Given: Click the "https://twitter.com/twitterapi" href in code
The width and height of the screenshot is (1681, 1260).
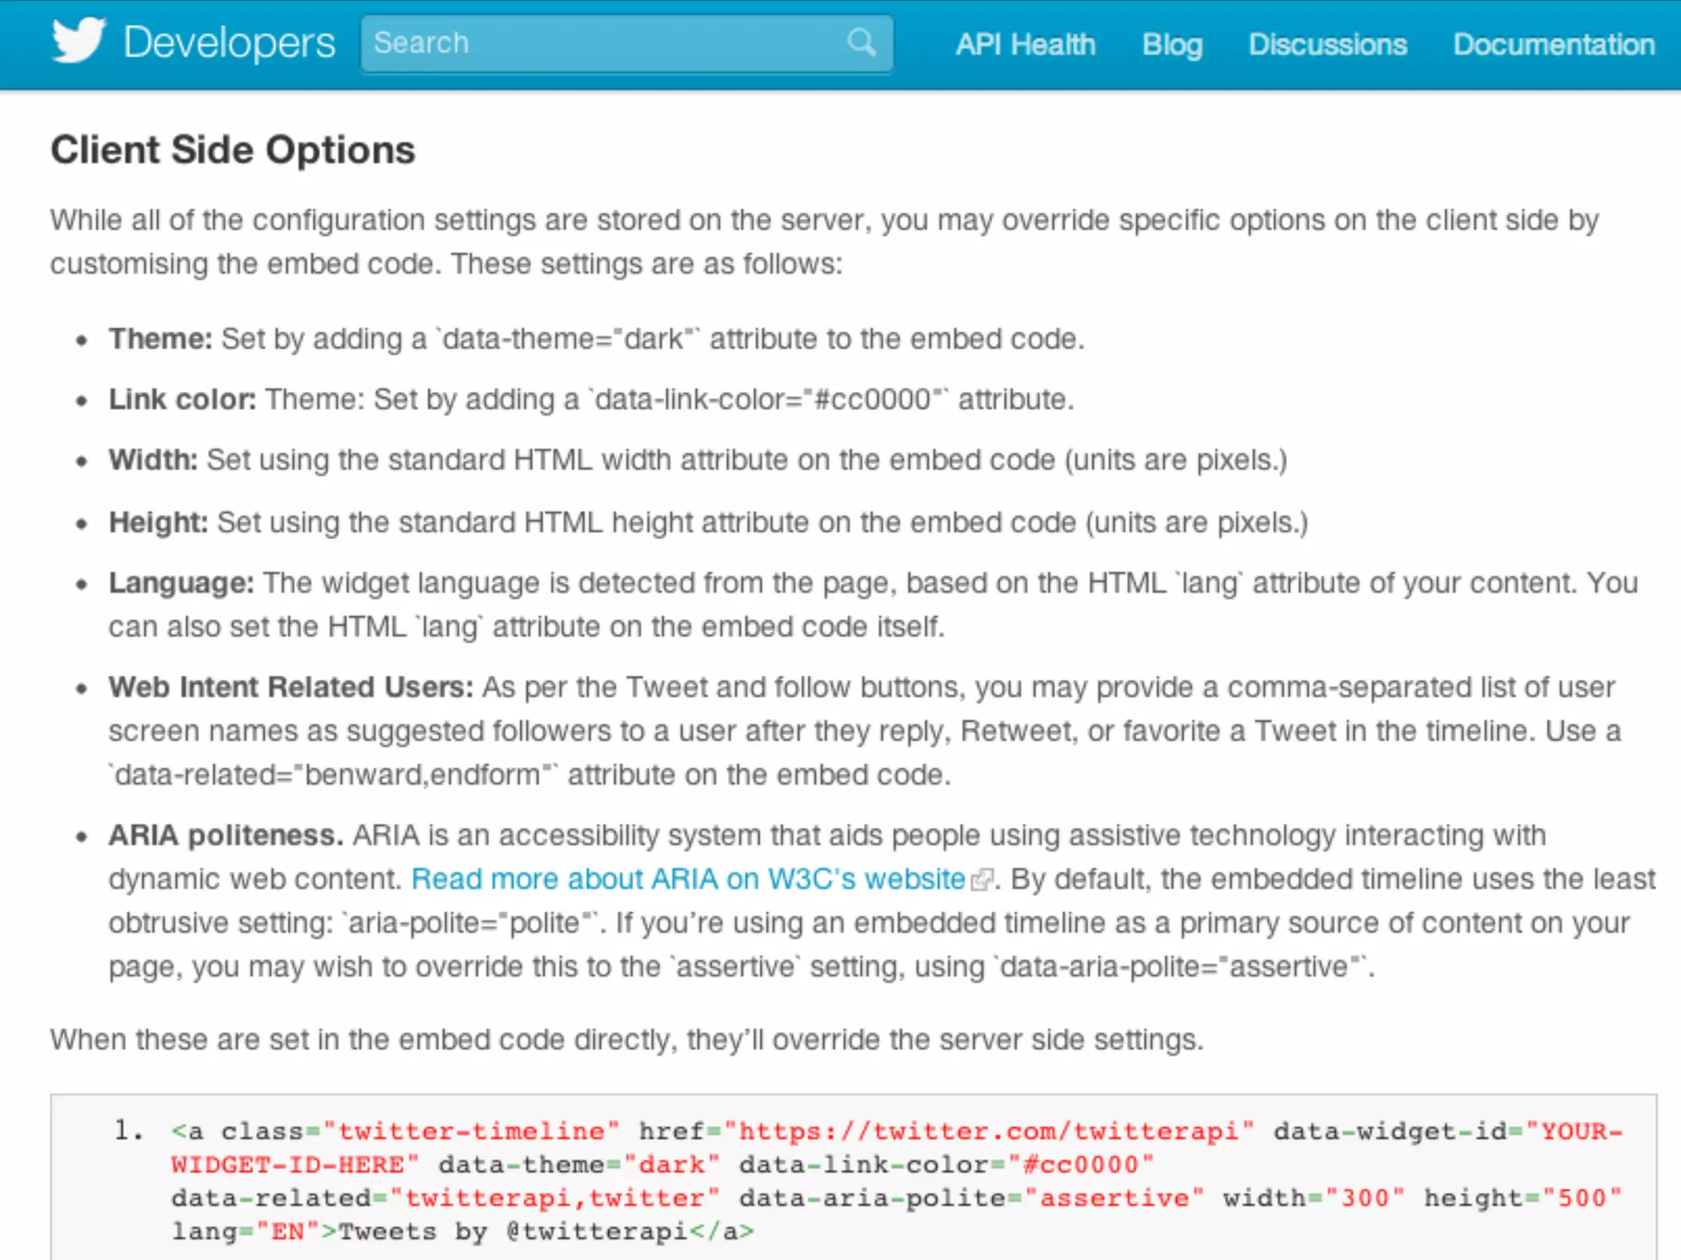Looking at the screenshot, I should 989,1132.
